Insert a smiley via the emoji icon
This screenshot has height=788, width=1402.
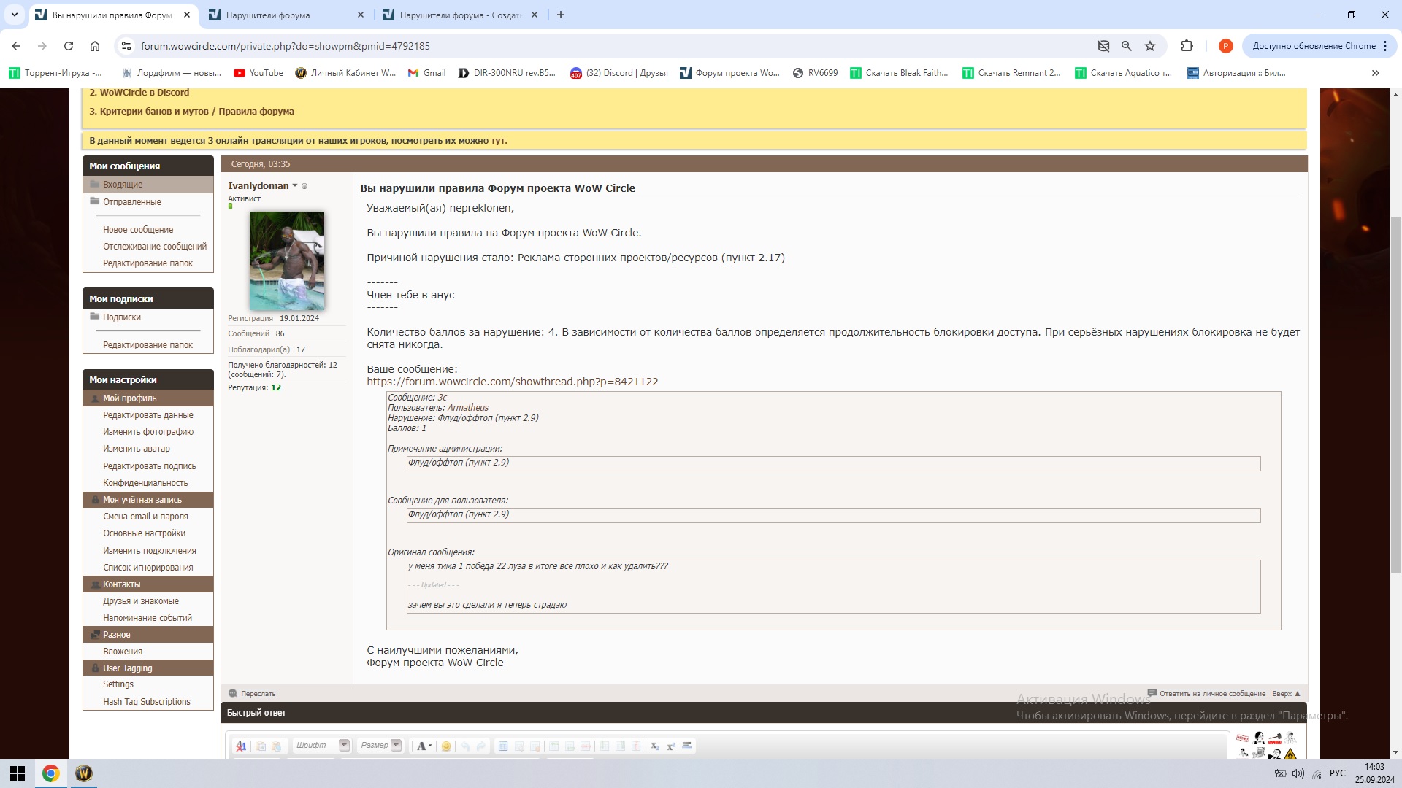(446, 746)
